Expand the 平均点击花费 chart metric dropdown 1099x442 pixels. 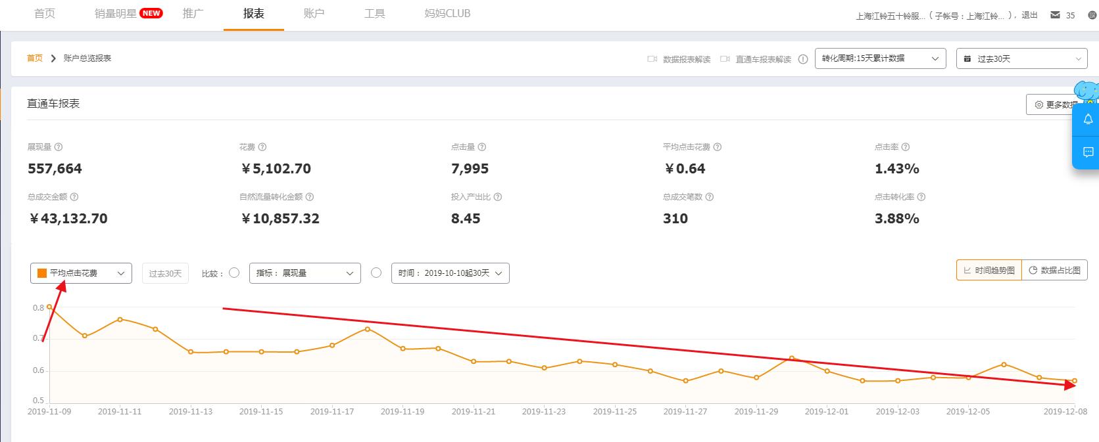81,273
